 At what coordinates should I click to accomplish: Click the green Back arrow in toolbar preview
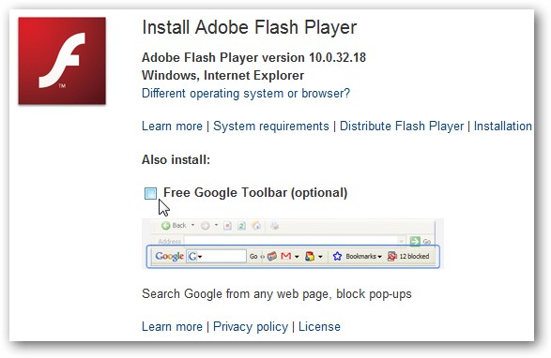[x=166, y=226]
